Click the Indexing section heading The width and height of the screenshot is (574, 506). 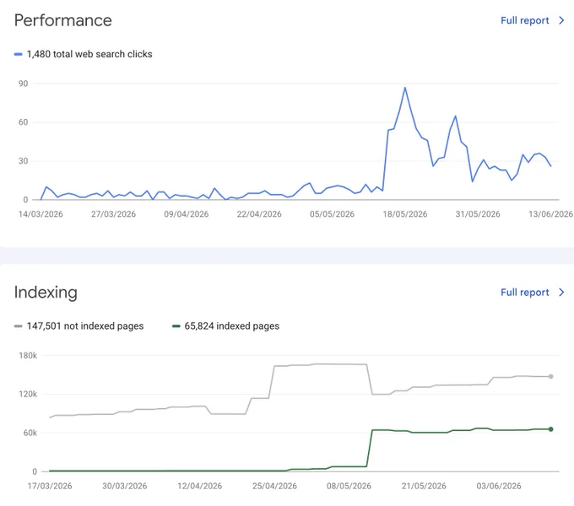point(46,293)
